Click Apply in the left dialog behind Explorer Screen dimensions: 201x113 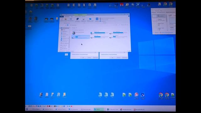[95, 57]
